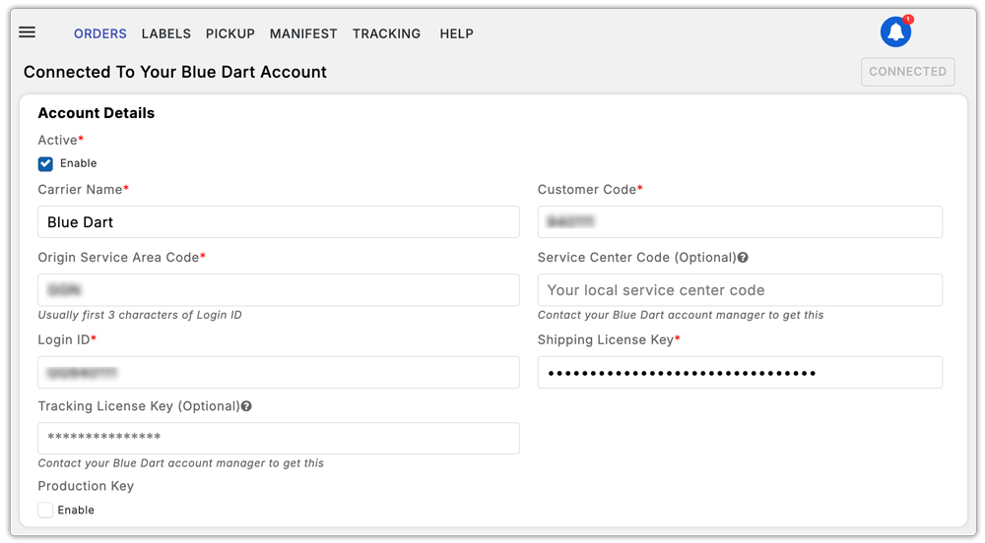Focus the Customer Code input
985x543 pixels.
point(740,222)
